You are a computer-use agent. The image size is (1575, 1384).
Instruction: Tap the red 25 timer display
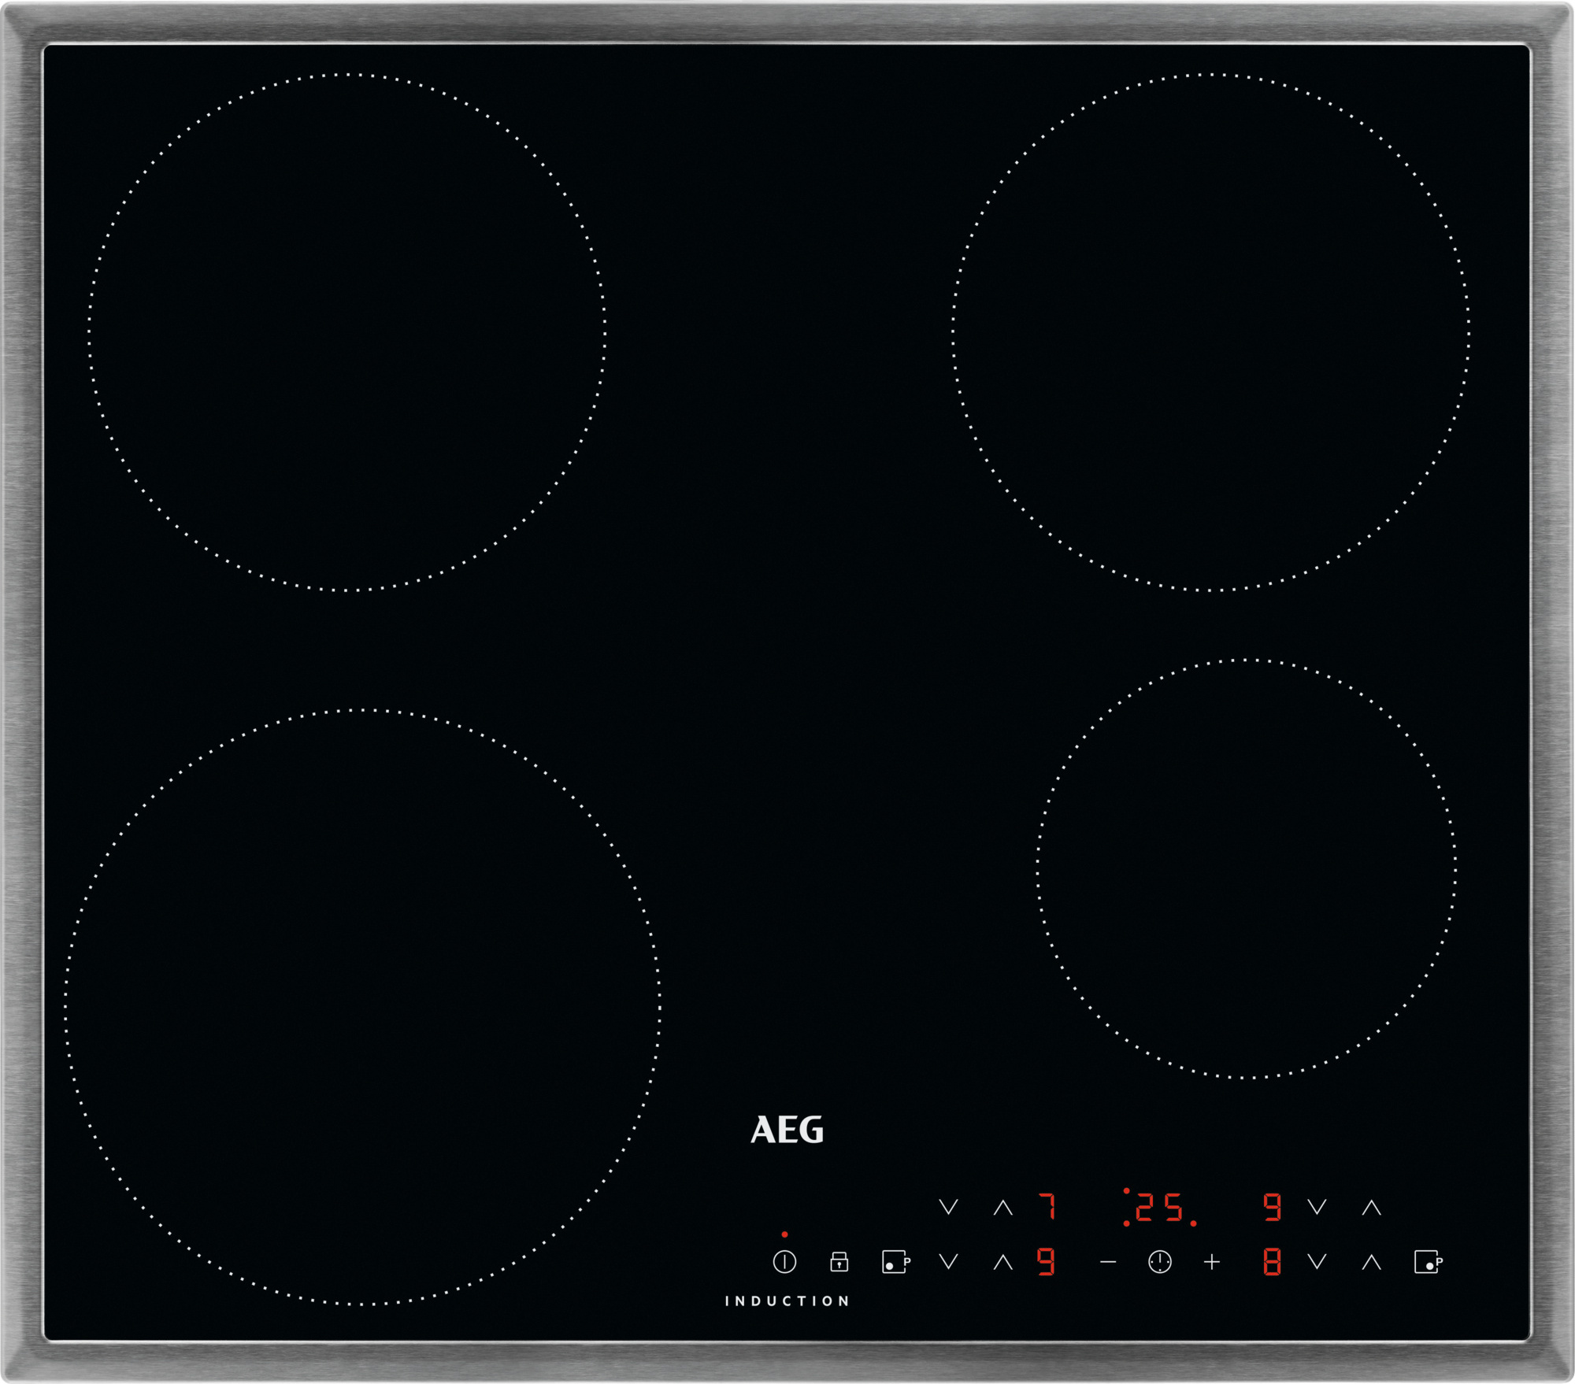[x=1159, y=1207]
